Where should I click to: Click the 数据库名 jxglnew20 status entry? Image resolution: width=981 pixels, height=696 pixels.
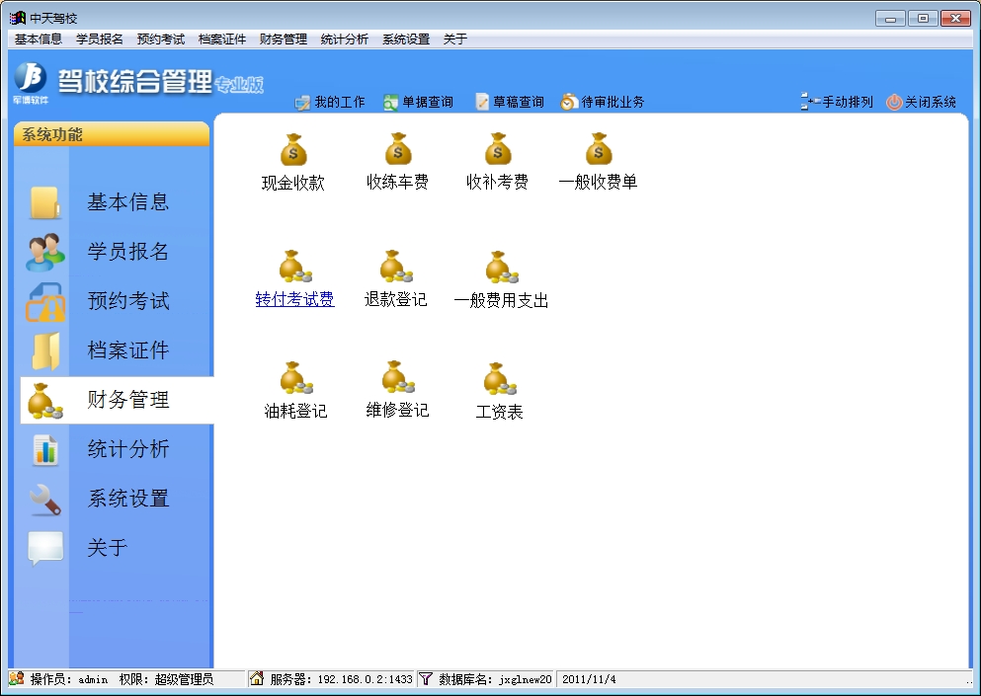coord(495,679)
